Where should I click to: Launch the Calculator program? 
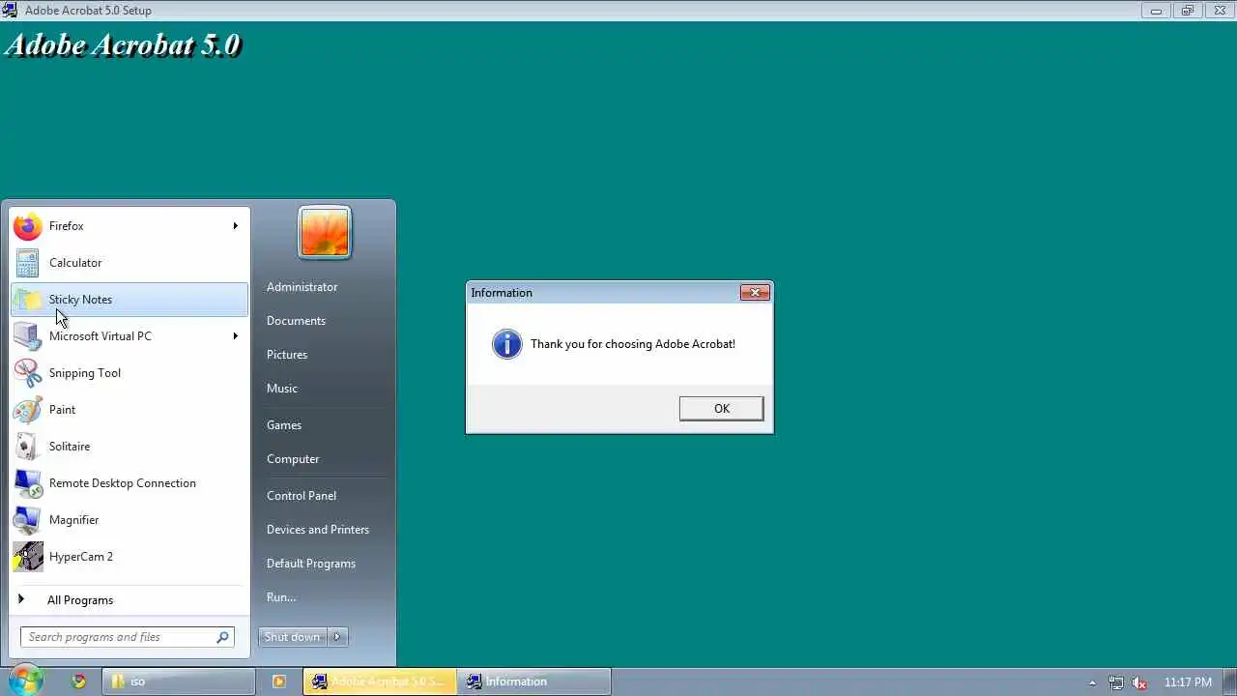point(129,263)
